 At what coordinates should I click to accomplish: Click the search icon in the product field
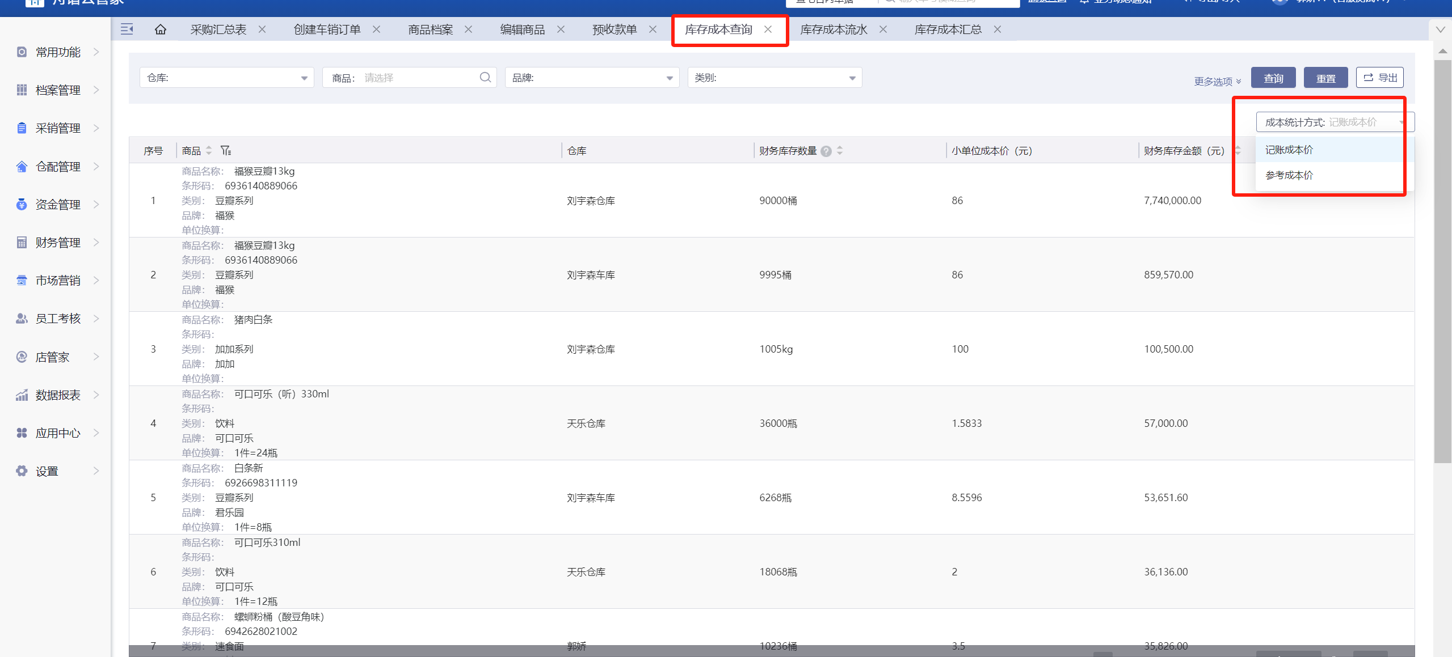pyautogui.click(x=485, y=78)
